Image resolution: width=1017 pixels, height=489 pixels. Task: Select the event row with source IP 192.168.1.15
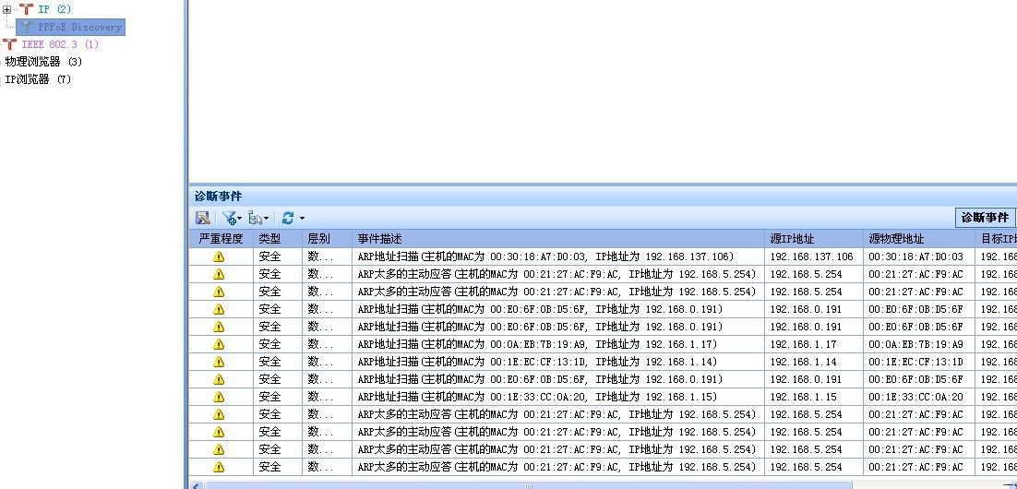[x=554, y=397]
